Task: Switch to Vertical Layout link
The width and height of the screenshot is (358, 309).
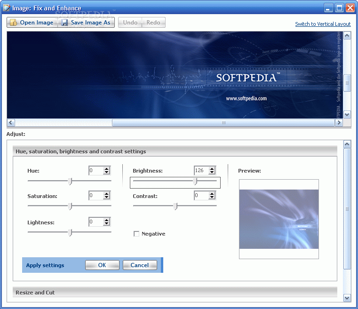Action: [323, 24]
